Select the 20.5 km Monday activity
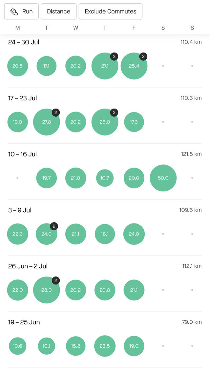 click(17, 66)
